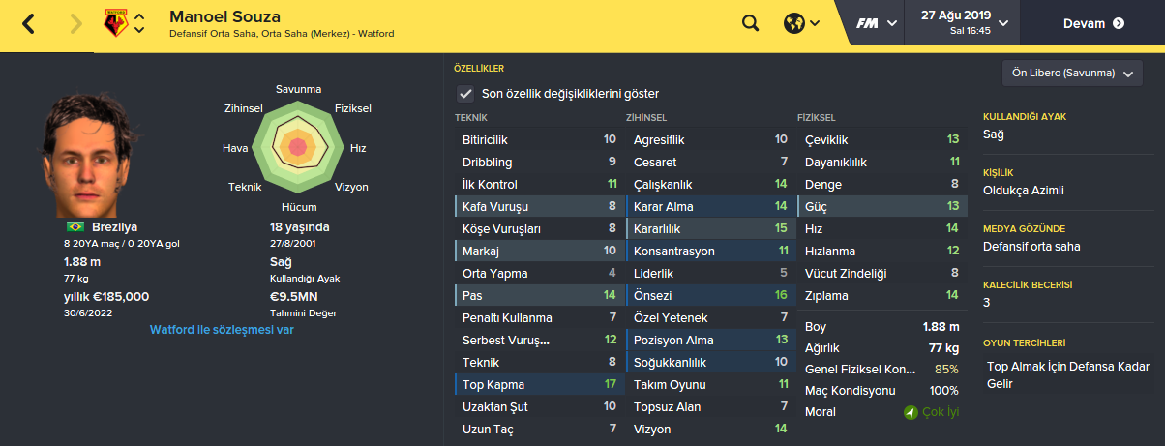Open the globe world menu

tap(801, 23)
